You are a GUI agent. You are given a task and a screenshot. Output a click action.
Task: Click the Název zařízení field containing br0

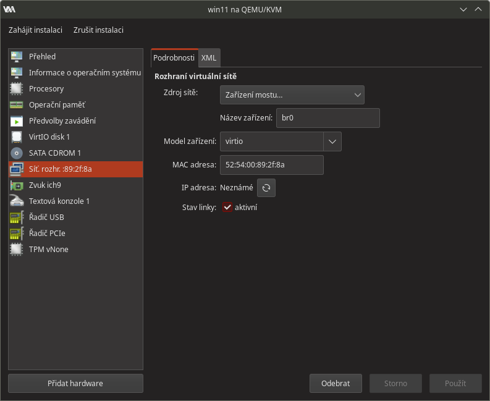328,118
